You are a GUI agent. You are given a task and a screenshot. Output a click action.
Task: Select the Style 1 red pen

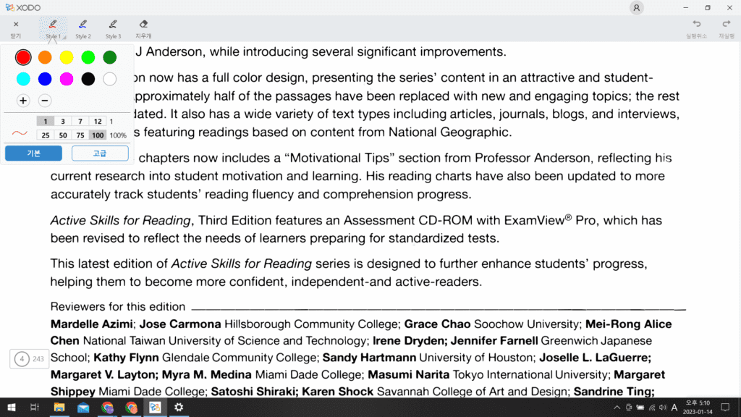pyautogui.click(x=53, y=28)
